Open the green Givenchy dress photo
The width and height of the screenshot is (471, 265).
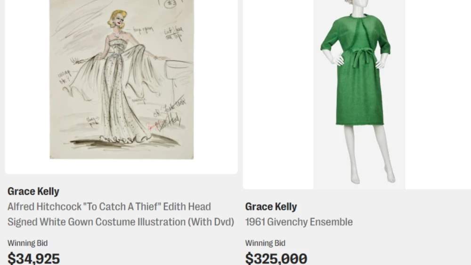point(359,94)
